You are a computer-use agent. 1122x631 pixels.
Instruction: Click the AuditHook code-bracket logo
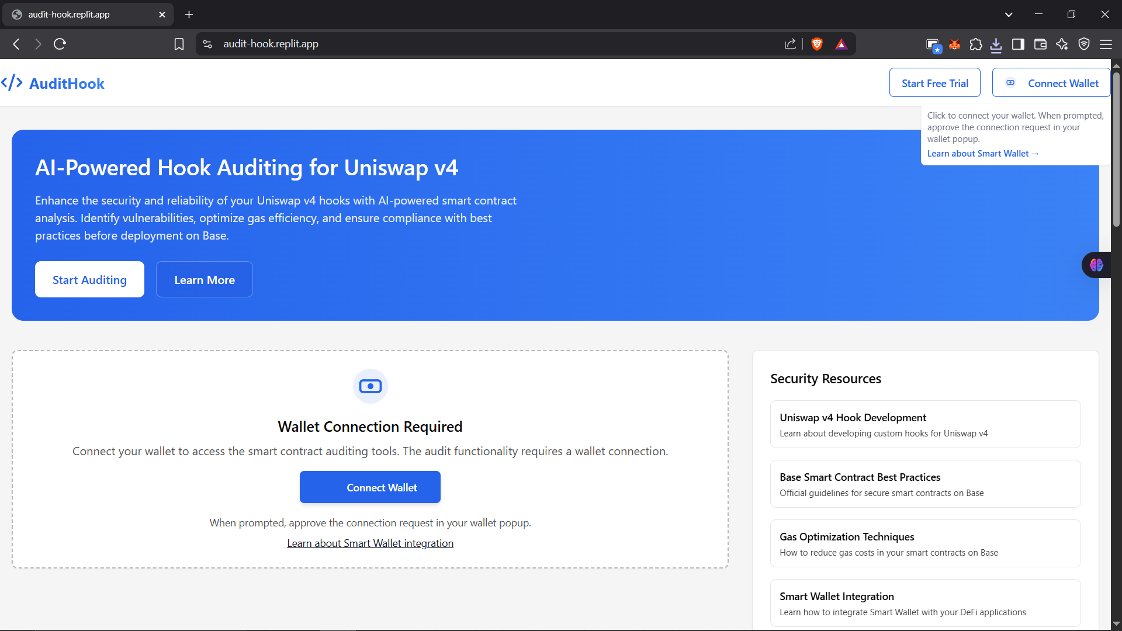click(x=12, y=83)
